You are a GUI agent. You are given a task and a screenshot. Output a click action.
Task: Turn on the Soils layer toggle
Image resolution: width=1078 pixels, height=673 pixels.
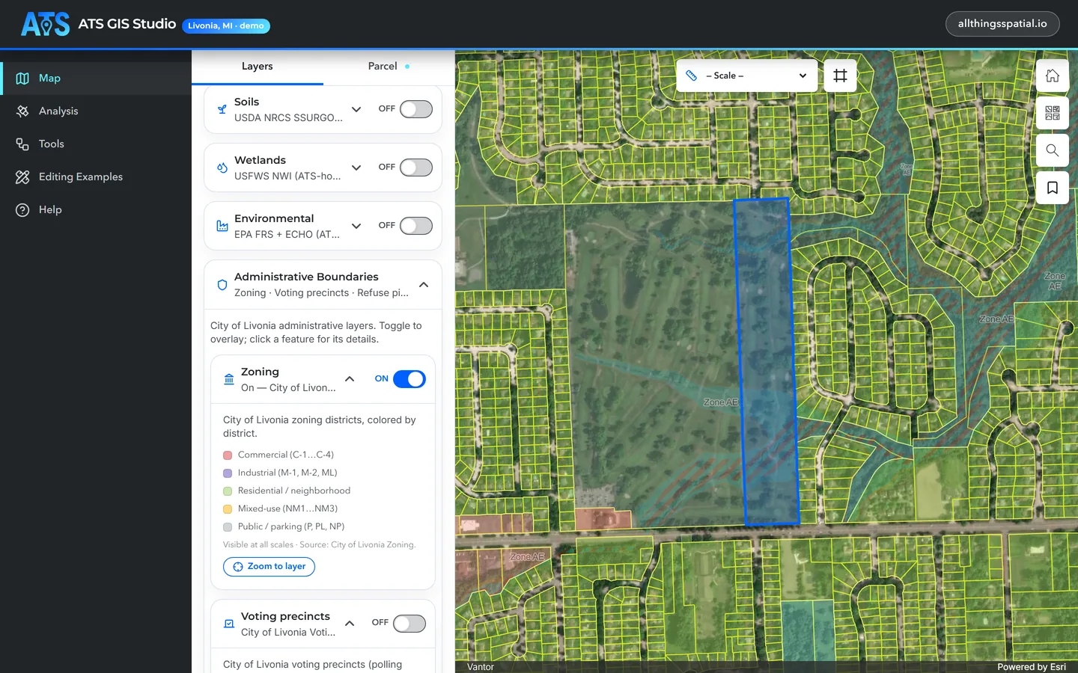coord(416,109)
